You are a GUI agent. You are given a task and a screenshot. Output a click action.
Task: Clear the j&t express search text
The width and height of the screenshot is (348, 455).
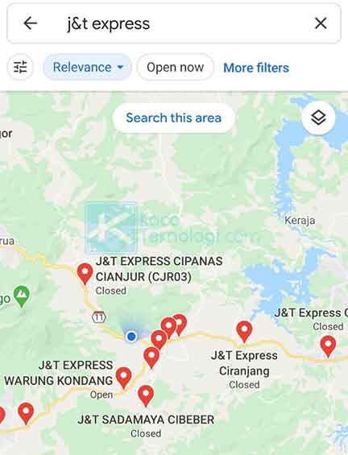click(321, 23)
